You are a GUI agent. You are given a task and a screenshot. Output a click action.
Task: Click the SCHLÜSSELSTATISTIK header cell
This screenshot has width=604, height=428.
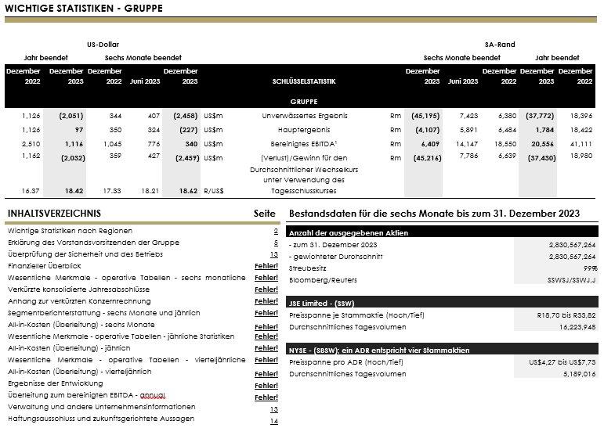[x=303, y=81]
